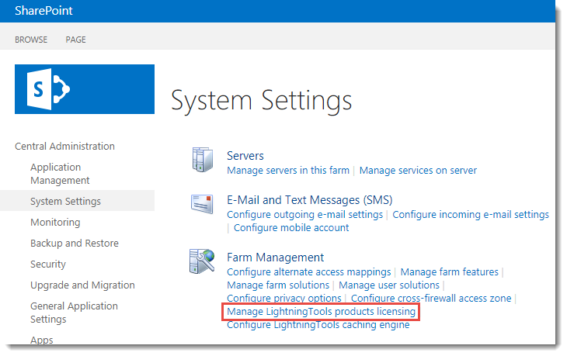This screenshot has height=356, width=567.
Task: Open Monitoring in sidebar
Action: (x=55, y=222)
